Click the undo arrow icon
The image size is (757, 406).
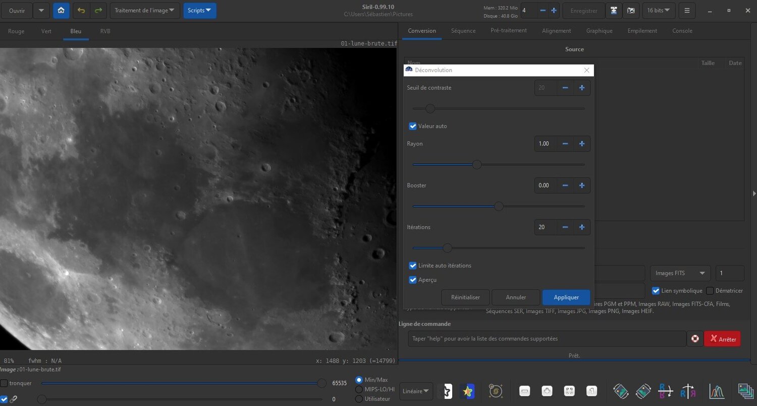pyautogui.click(x=81, y=11)
